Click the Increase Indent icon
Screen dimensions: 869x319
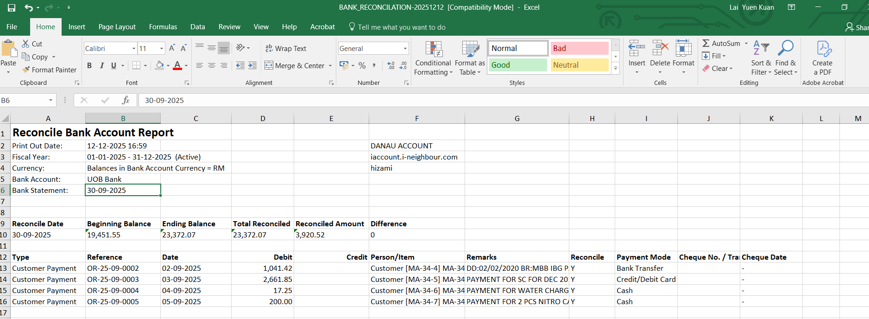point(252,65)
